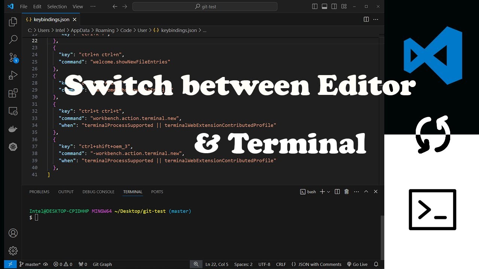Close the bottom panel with X
The image size is (479, 269).
pos(376,192)
